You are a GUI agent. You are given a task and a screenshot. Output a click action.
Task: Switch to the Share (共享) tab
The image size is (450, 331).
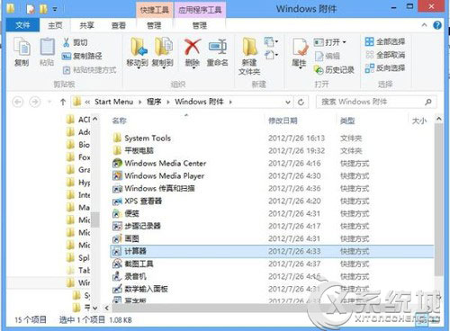[x=86, y=25]
